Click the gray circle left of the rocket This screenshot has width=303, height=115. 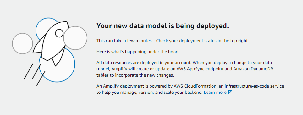[x=22, y=43]
